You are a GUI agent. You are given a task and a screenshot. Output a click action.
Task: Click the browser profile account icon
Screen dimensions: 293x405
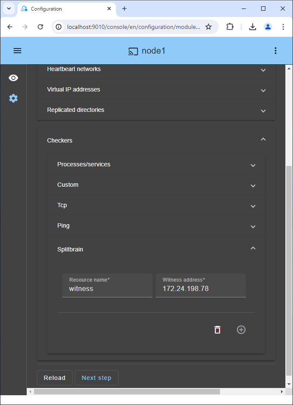pos(268,26)
